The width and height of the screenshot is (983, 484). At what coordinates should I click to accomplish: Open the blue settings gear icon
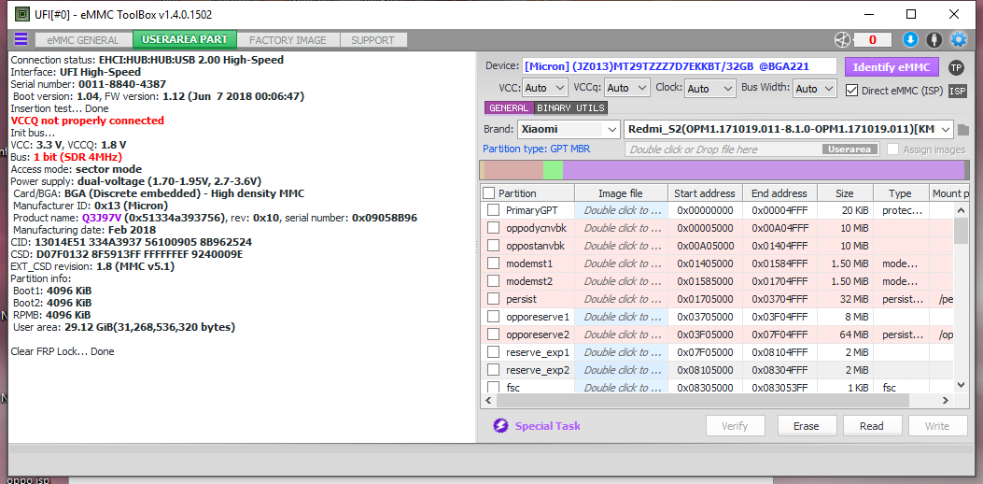coord(959,39)
